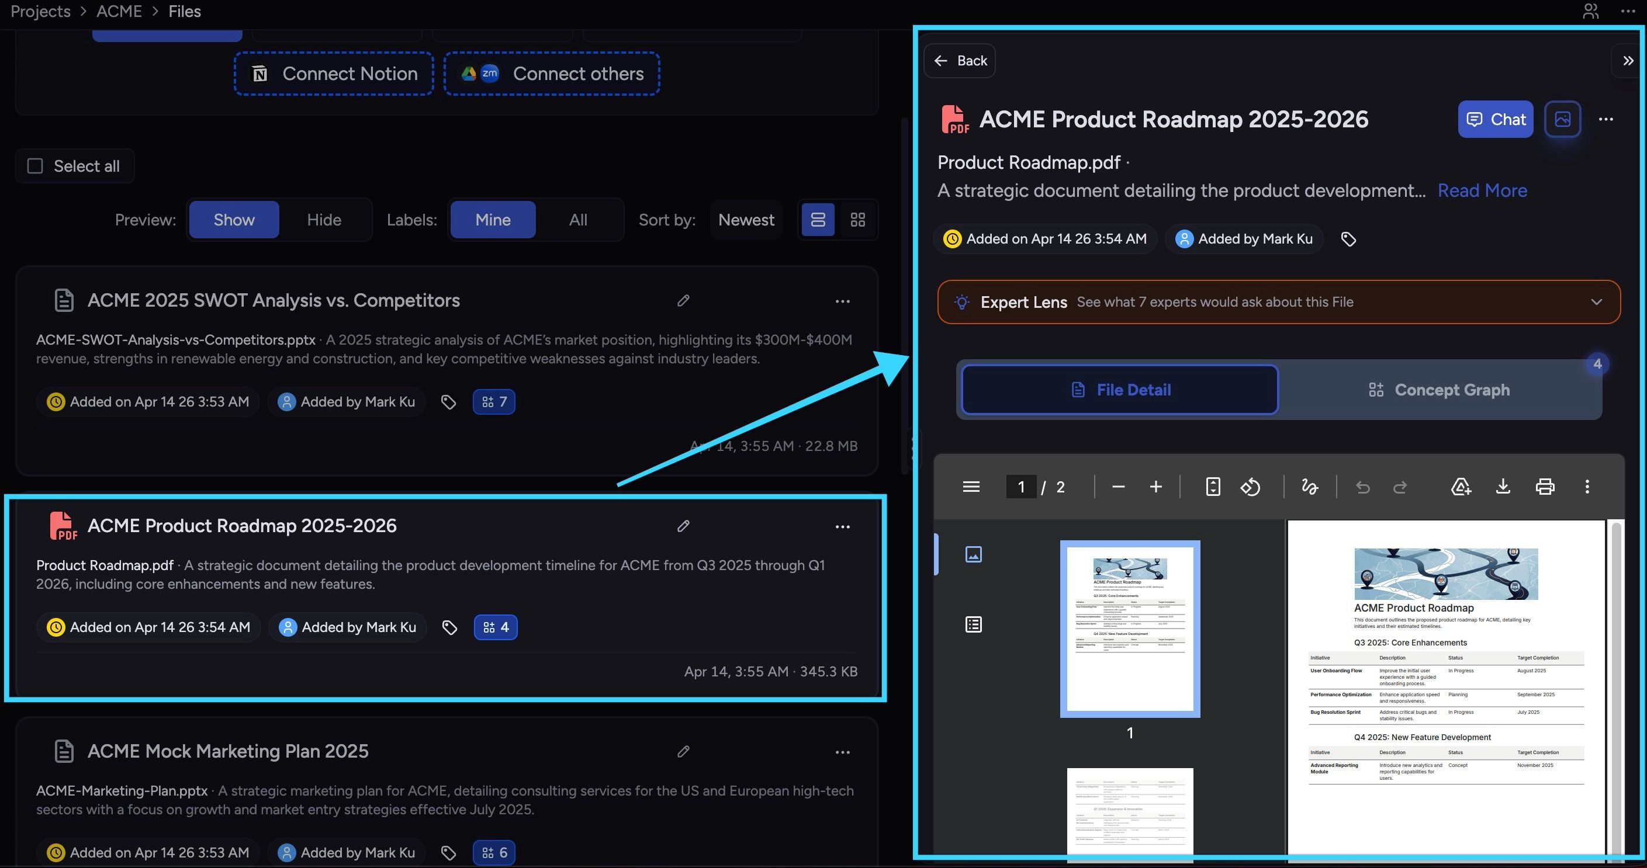This screenshot has height=868, width=1647.
Task: Select the page 1 thumbnail in PDF sidebar
Action: tap(1130, 629)
